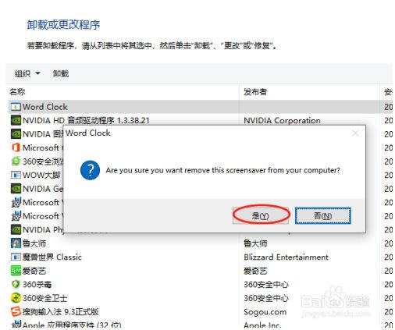
Task: Click the 360安全浏览器 browser icon
Action: 16,161
